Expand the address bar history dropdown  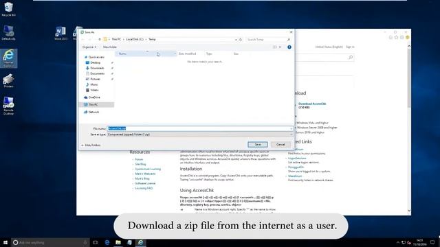point(236,40)
